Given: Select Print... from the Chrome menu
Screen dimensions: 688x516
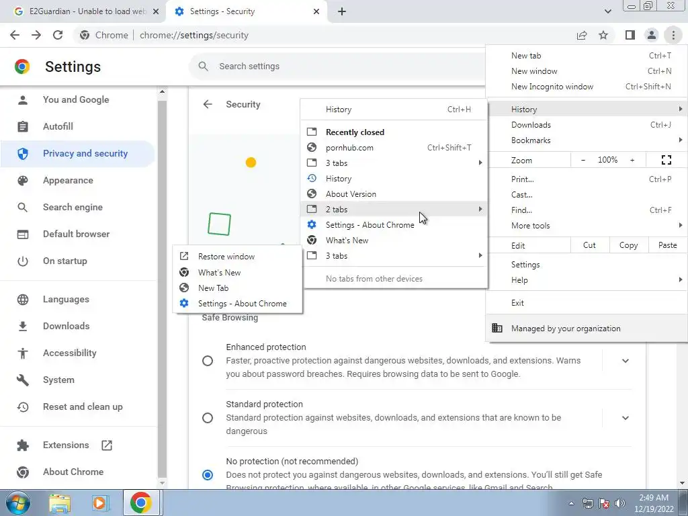Looking at the screenshot, I should pos(587,179).
